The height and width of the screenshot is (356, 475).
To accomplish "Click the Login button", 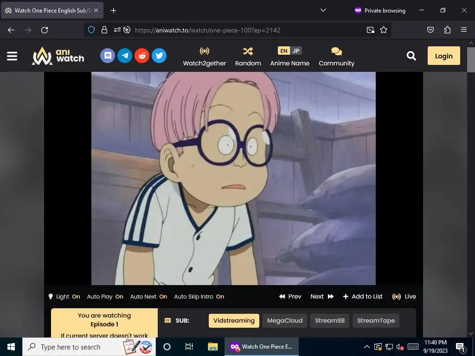I will (444, 56).
